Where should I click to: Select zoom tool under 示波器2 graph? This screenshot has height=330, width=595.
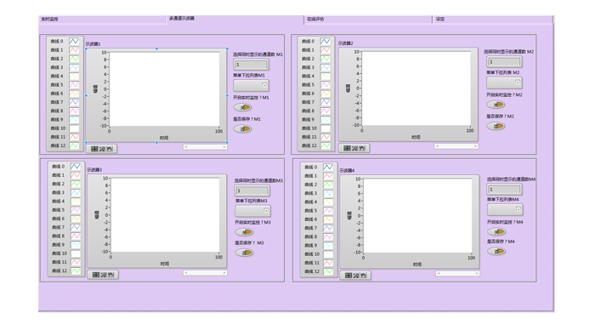tap(354, 148)
